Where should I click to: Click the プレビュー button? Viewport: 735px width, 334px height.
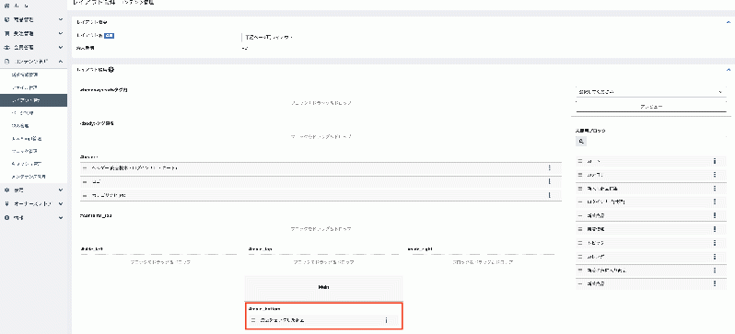click(x=650, y=107)
